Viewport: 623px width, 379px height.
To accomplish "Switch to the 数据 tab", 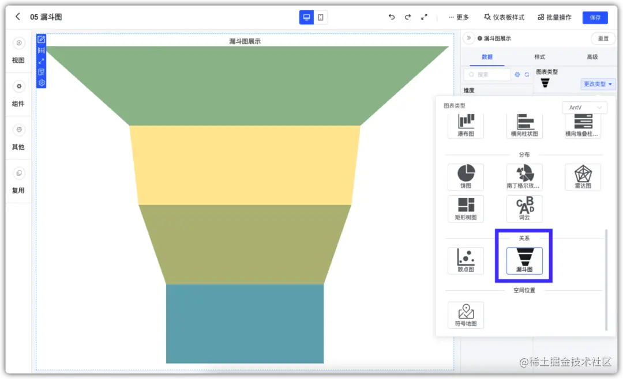I will point(487,57).
